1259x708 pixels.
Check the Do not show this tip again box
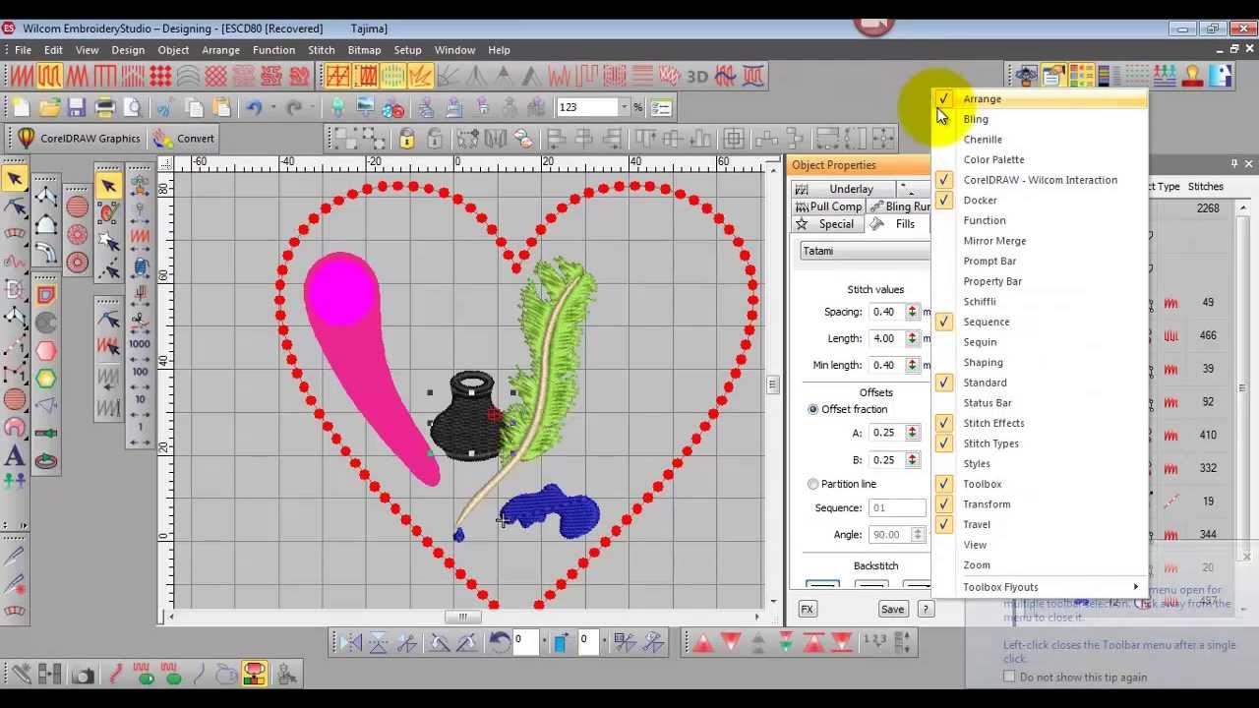click(x=1009, y=677)
